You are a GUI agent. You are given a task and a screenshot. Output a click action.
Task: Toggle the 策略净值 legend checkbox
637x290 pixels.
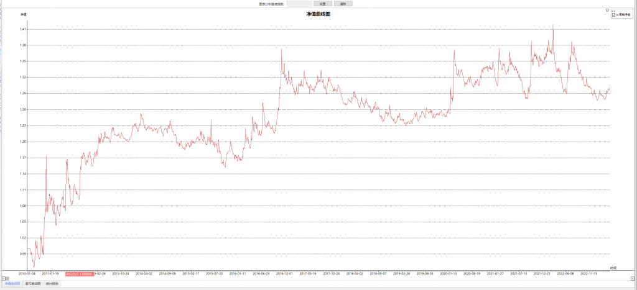point(613,14)
